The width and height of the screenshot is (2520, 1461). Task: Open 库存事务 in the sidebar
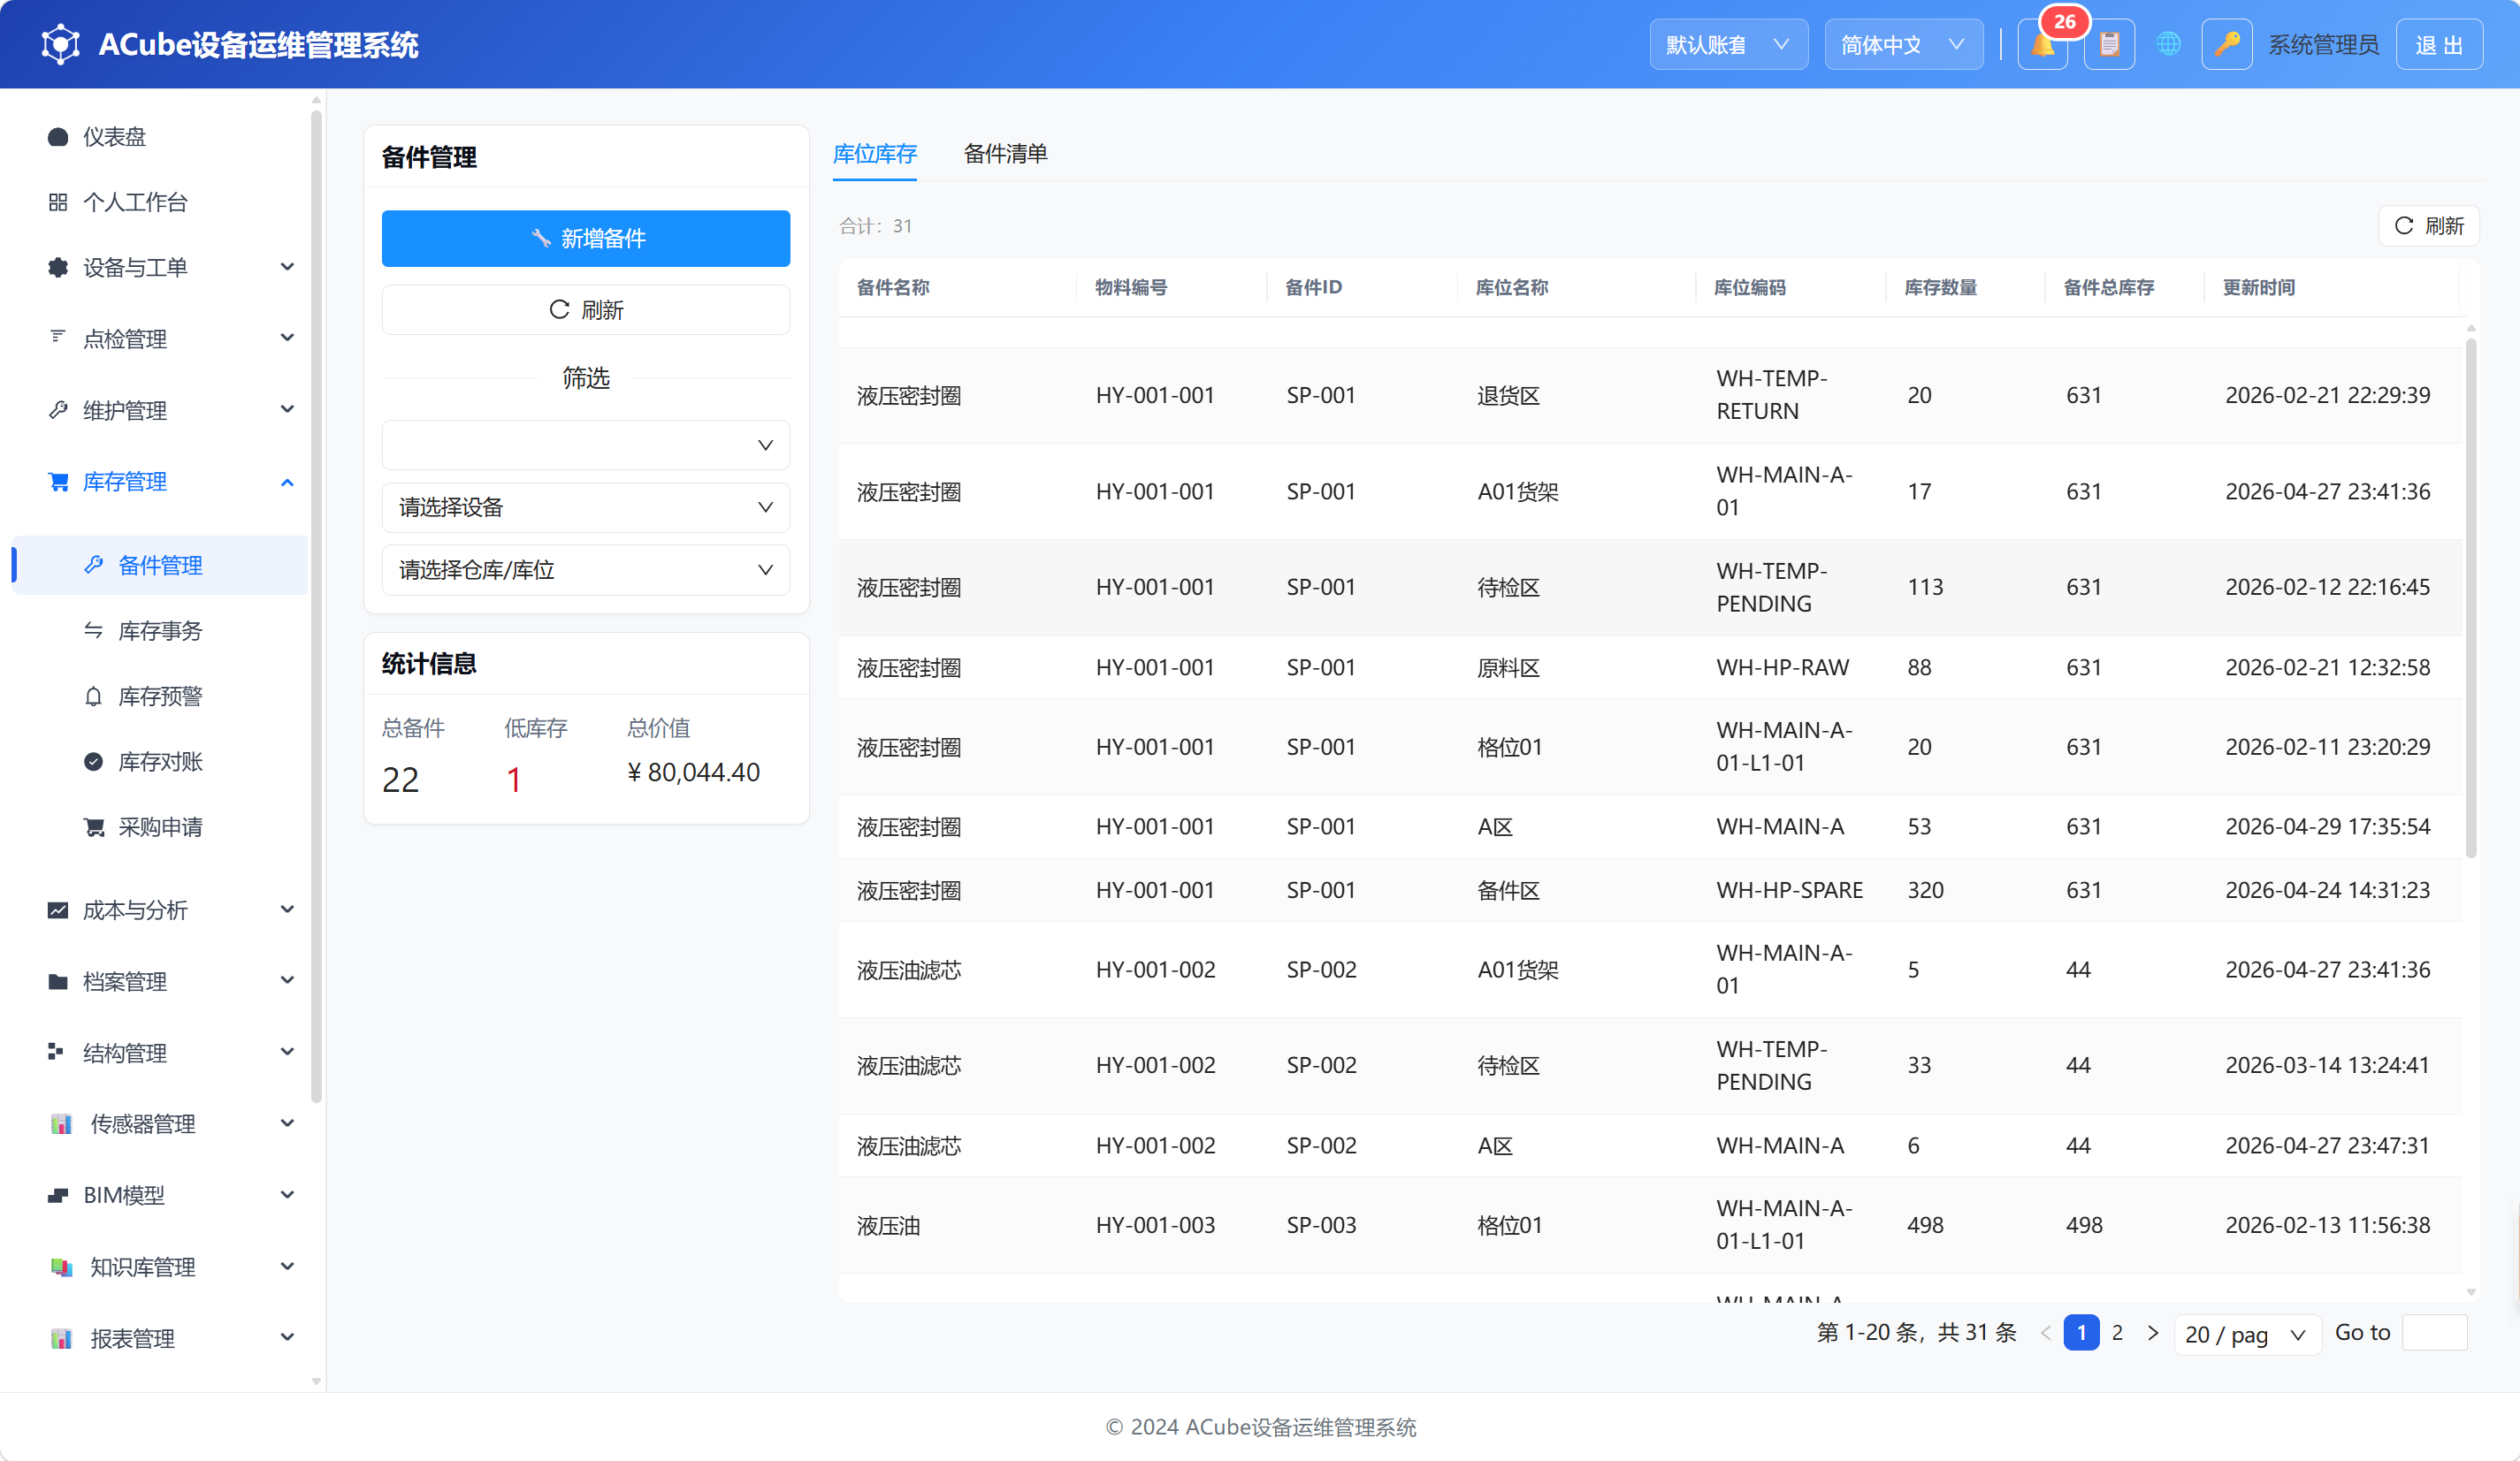(160, 630)
